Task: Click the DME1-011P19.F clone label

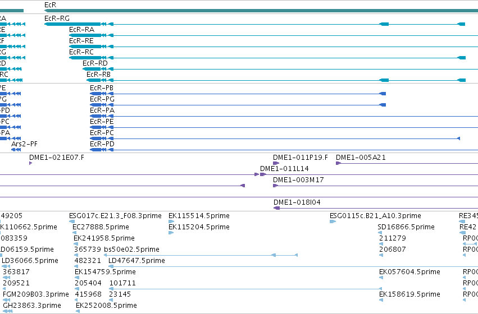Action: (301, 158)
